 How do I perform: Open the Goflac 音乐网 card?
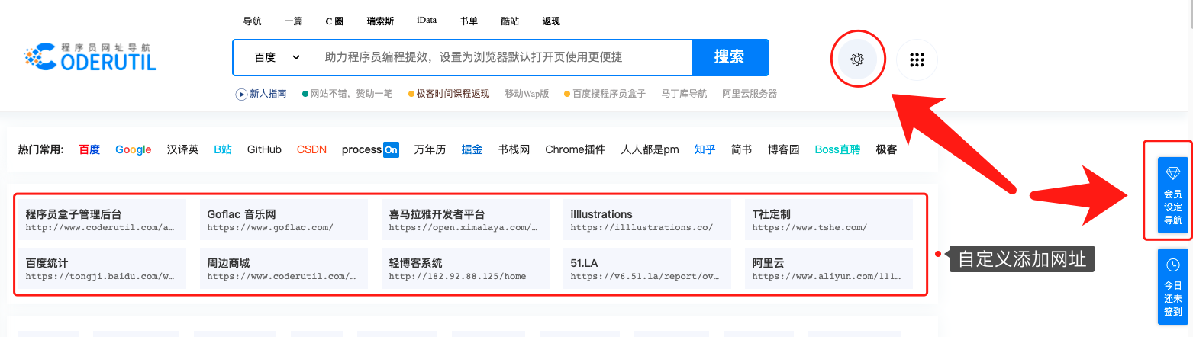[284, 220]
